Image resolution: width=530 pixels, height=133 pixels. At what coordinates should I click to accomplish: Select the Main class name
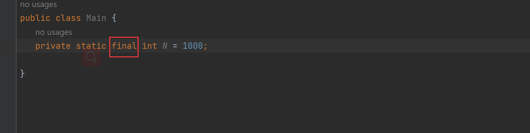coord(96,18)
